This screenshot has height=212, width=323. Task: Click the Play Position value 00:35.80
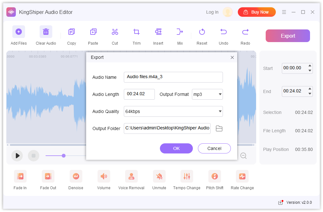point(304,149)
